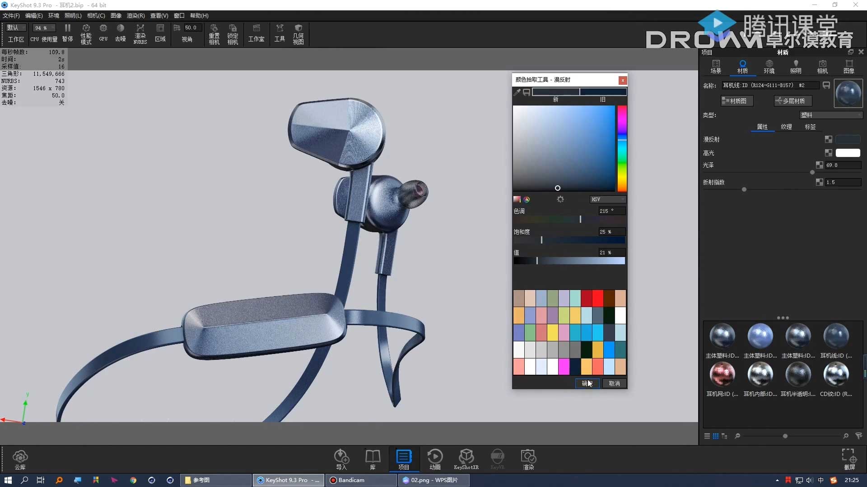Viewport: 867px width, 487px height.
Task: Click the 取消 cancel button
Action: [614, 383]
